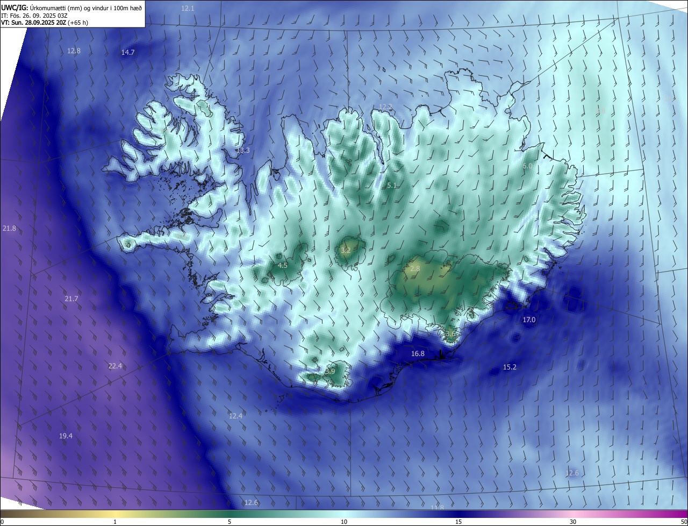The height and width of the screenshot is (526, 688).
Task: Click the map title "Úrkomumætti (mm) og vindur í 100m hæð"
Action: [x=87, y=8]
